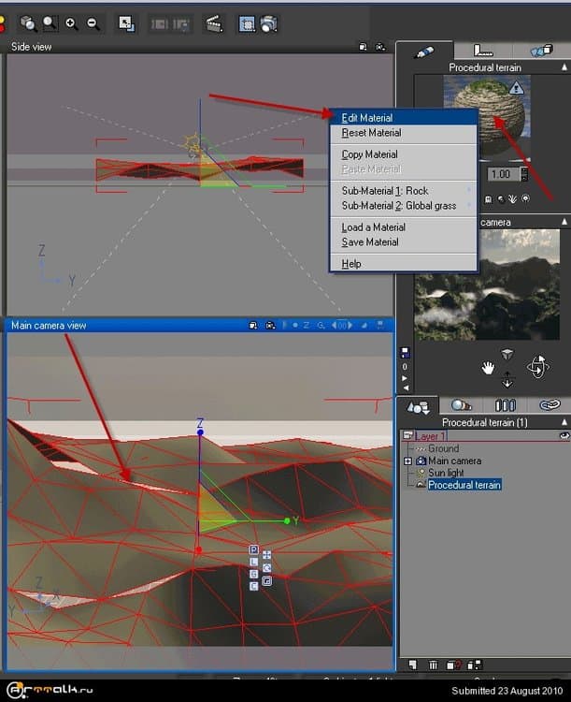
Task: Open the Links tab with chain icon
Action: pos(549,405)
